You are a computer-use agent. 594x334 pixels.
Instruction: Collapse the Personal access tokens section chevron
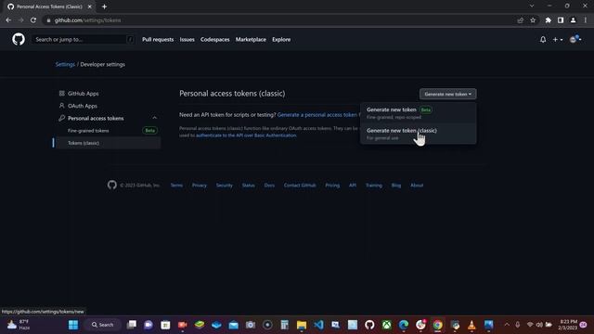155,118
